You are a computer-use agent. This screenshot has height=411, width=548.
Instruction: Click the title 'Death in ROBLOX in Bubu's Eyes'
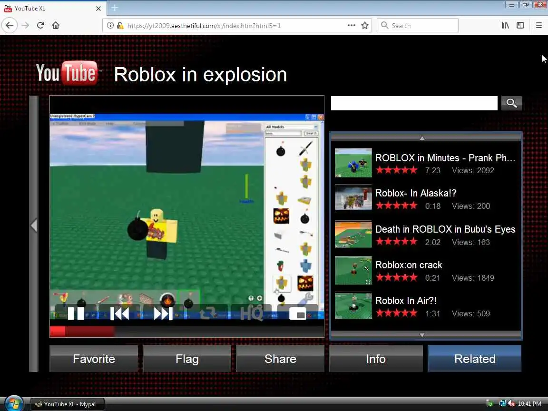pos(445,229)
